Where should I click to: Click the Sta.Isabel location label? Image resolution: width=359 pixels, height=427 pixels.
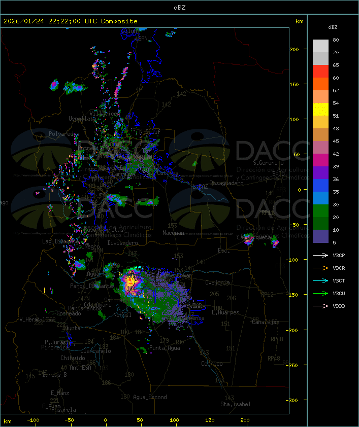tap(235, 404)
